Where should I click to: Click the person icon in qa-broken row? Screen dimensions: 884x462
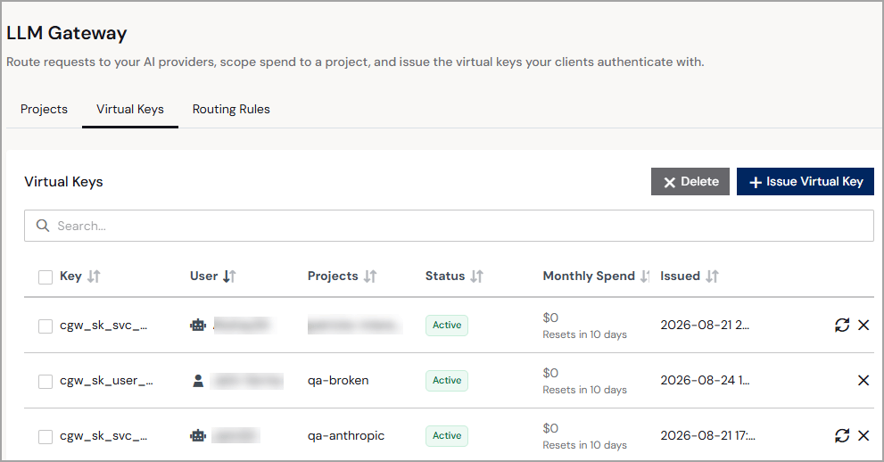[x=198, y=380]
